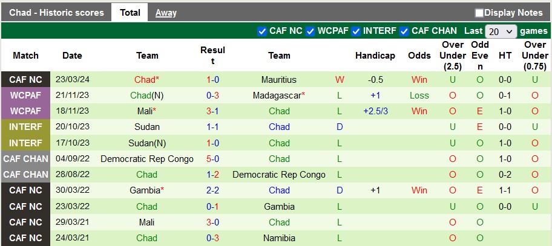Select the Total tab
This screenshot has height=246, width=552.
tap(130, 13)
